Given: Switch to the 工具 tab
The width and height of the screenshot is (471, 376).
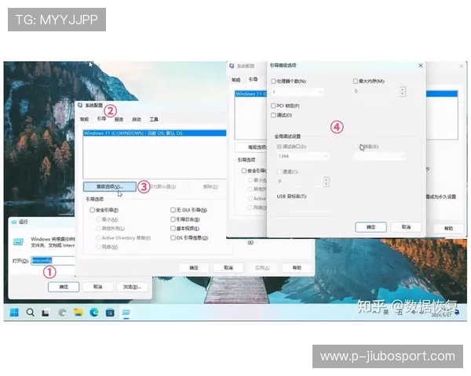Looking at the screenshot, I should (154, 120).
